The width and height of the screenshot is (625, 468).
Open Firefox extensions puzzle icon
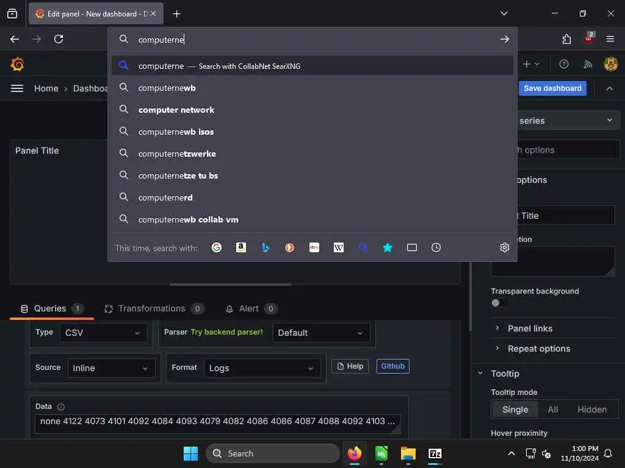(x=566, y=39)
